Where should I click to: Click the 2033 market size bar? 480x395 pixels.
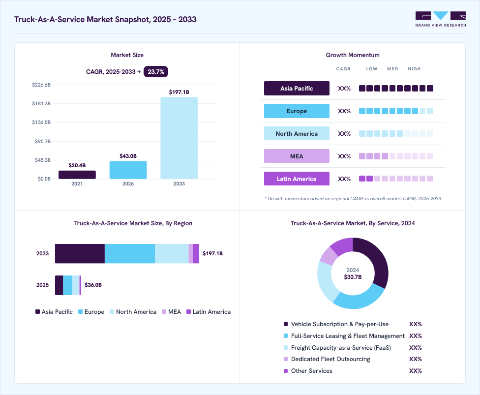click(179, 138)
